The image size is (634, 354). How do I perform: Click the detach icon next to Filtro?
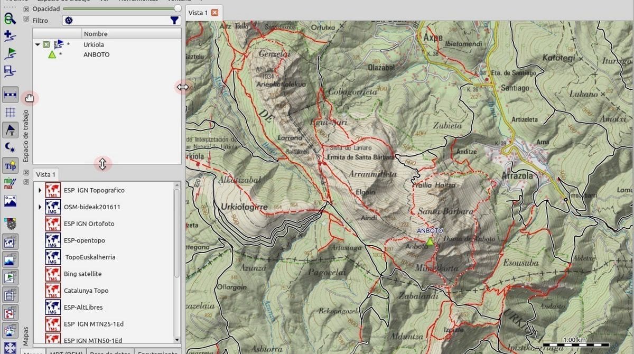[26, 20]
